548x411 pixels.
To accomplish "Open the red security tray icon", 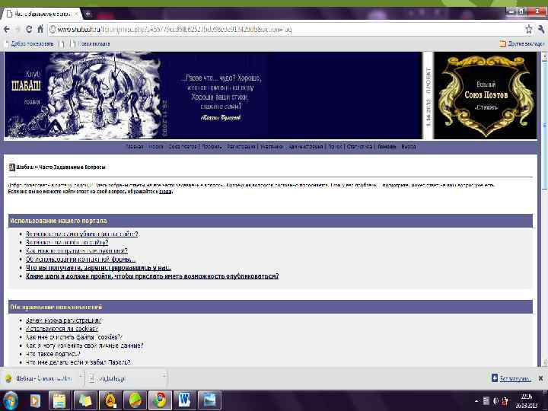I will 505,401.
